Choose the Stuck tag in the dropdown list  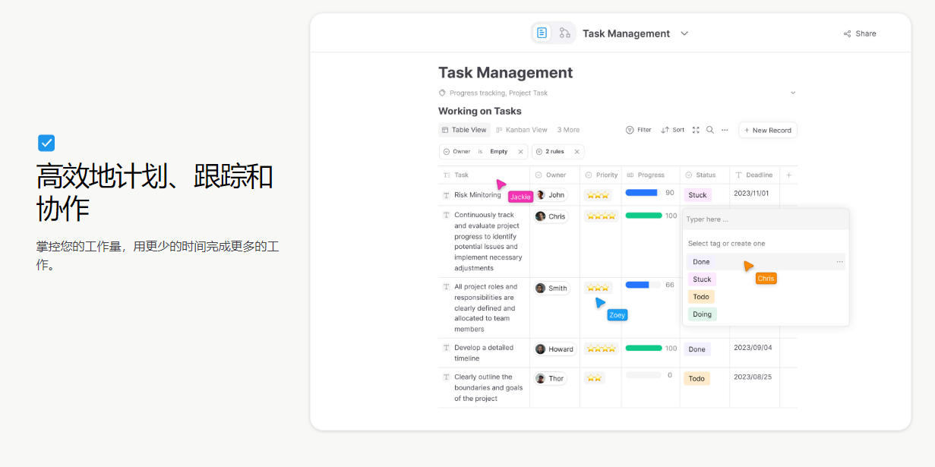702,279
